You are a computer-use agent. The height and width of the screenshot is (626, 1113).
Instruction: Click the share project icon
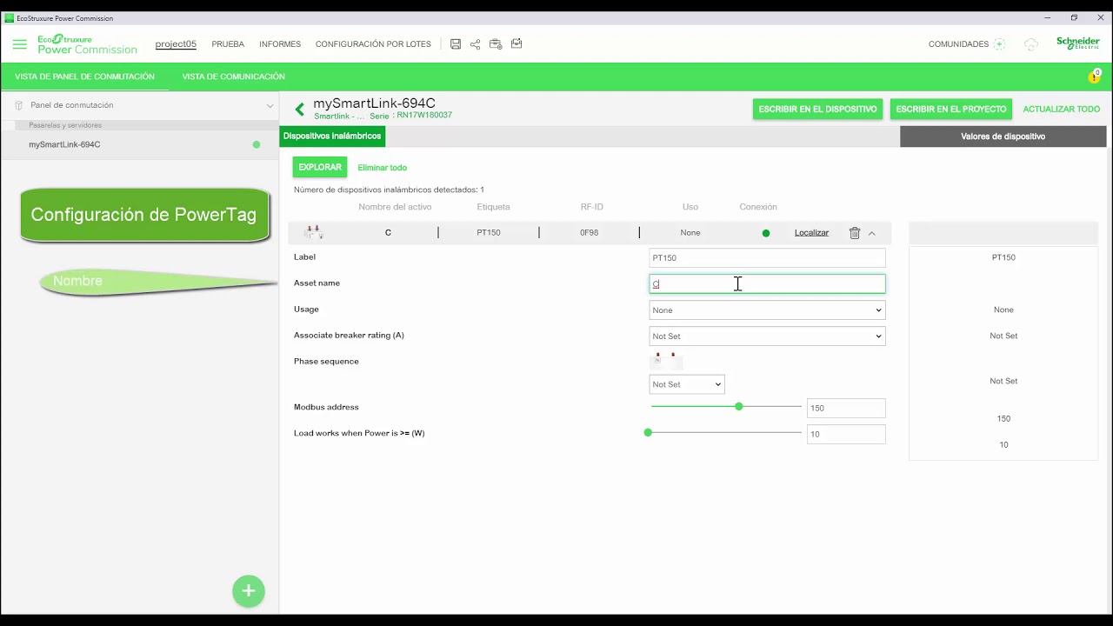[x=476, y=44]
